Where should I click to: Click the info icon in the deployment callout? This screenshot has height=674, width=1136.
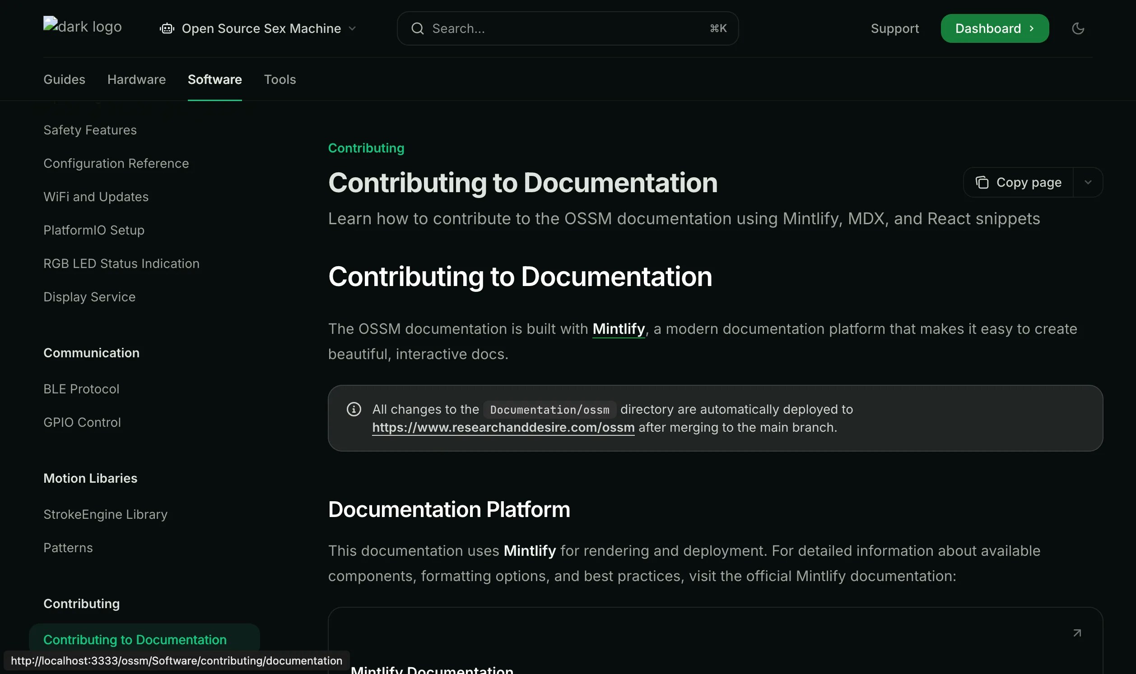coord(354,409)
